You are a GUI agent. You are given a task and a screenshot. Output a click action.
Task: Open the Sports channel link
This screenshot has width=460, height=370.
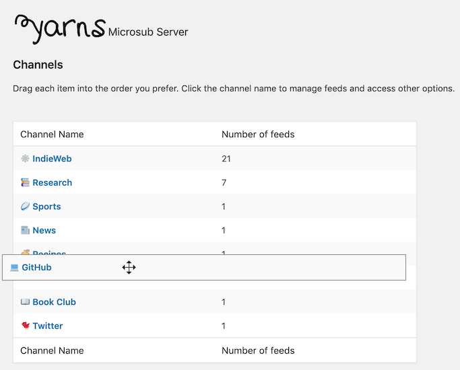tap(46, 207)
